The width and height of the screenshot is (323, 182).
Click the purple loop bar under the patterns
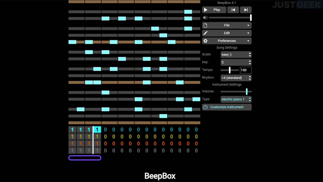(x=85, y=158)
